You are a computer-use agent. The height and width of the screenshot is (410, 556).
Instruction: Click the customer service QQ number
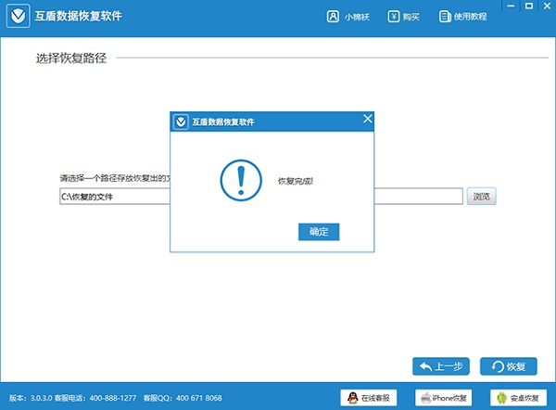(202, 398)
